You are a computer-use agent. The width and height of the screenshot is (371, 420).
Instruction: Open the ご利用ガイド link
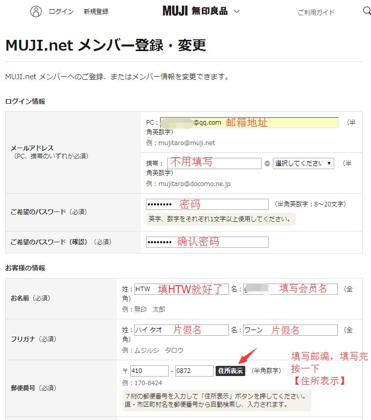pyautogui.click(x=316, y=12)
